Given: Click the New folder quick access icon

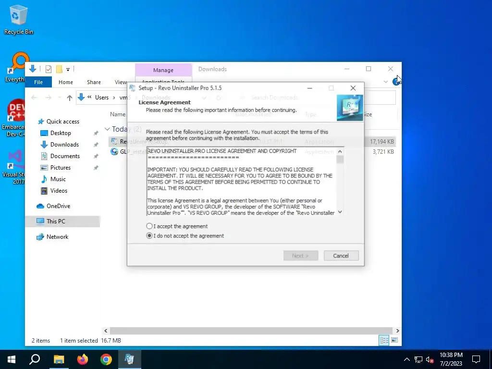Looking at the screenshot, I should (x=59, y=69).
